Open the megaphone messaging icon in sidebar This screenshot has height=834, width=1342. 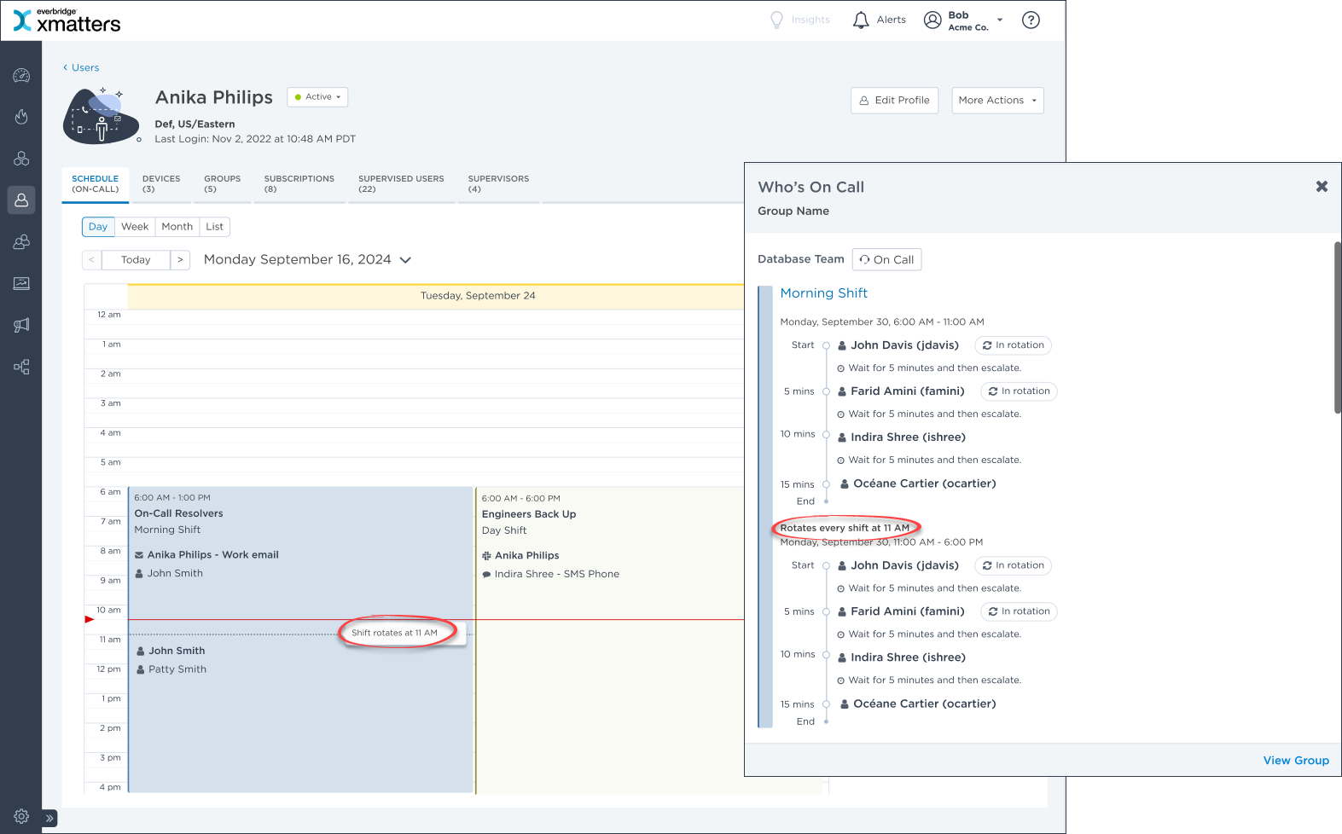[21, 325]
